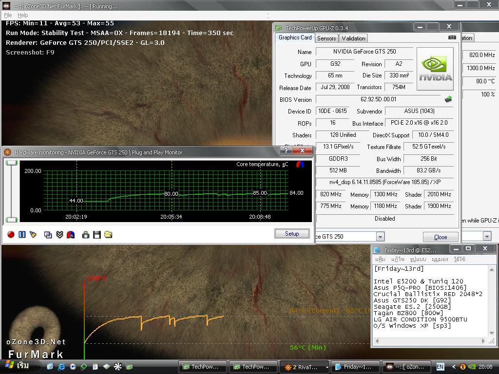Viewport: 499px width, 374px height.
Task: Click the red record button in Hardware monitoring
Action: click(11, 235)
